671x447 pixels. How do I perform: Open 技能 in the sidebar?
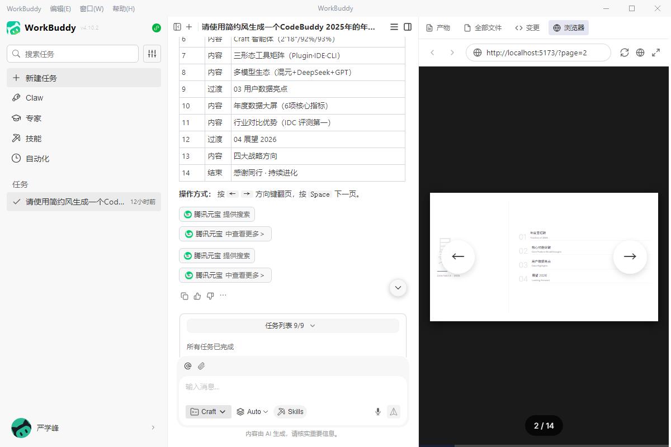pos(84,139)
